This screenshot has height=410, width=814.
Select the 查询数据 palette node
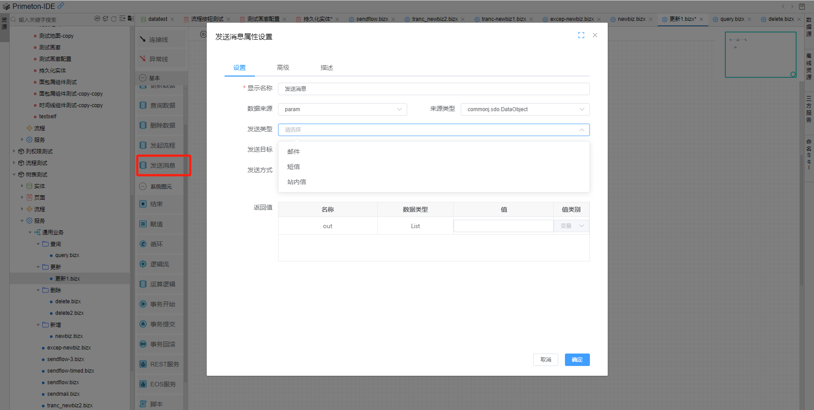(x=162, y=105)
